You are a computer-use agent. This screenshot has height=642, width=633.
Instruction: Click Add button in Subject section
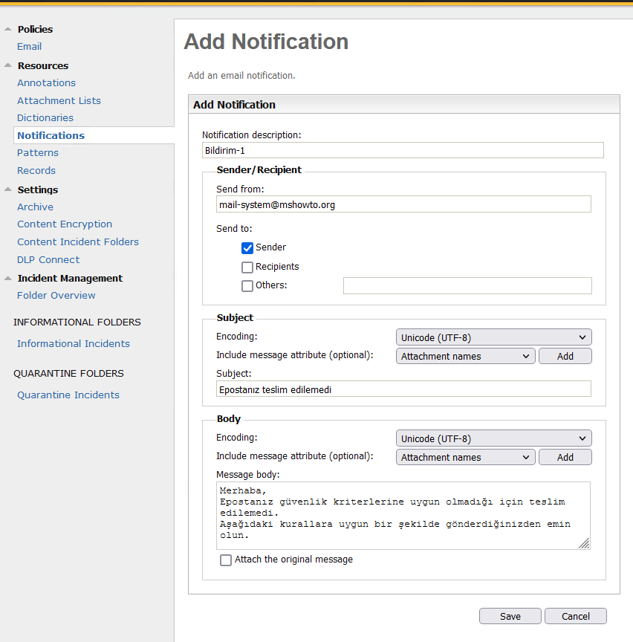click(x=565, y=356)
